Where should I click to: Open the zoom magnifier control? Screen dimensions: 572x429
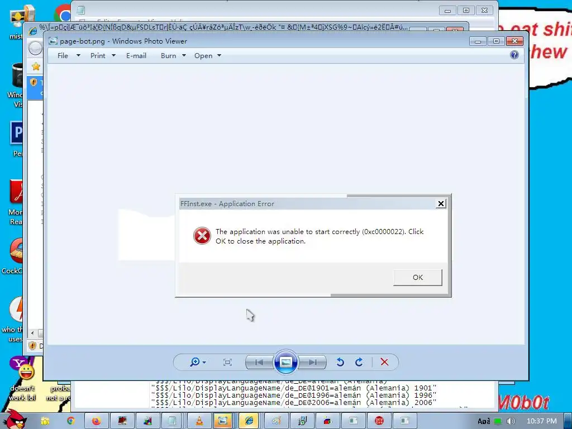(x=195, y=362)
